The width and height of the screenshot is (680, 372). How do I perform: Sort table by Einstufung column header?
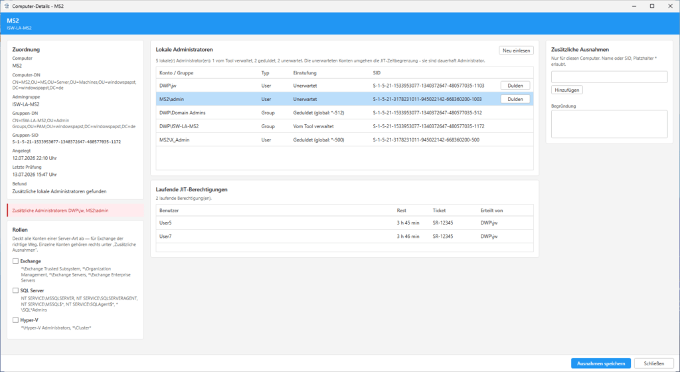305,73
